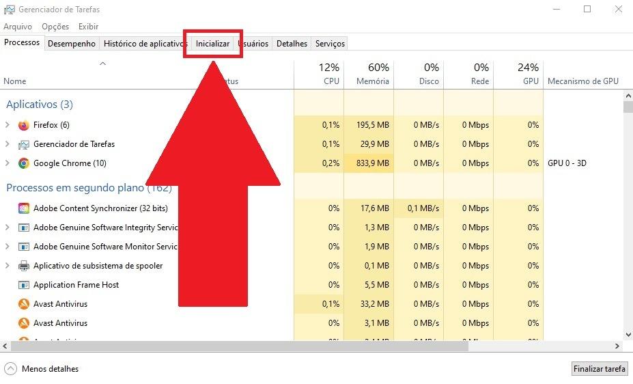Click the Processos em segundo plano heading
The image size is (633, 384).
[89, 188]
